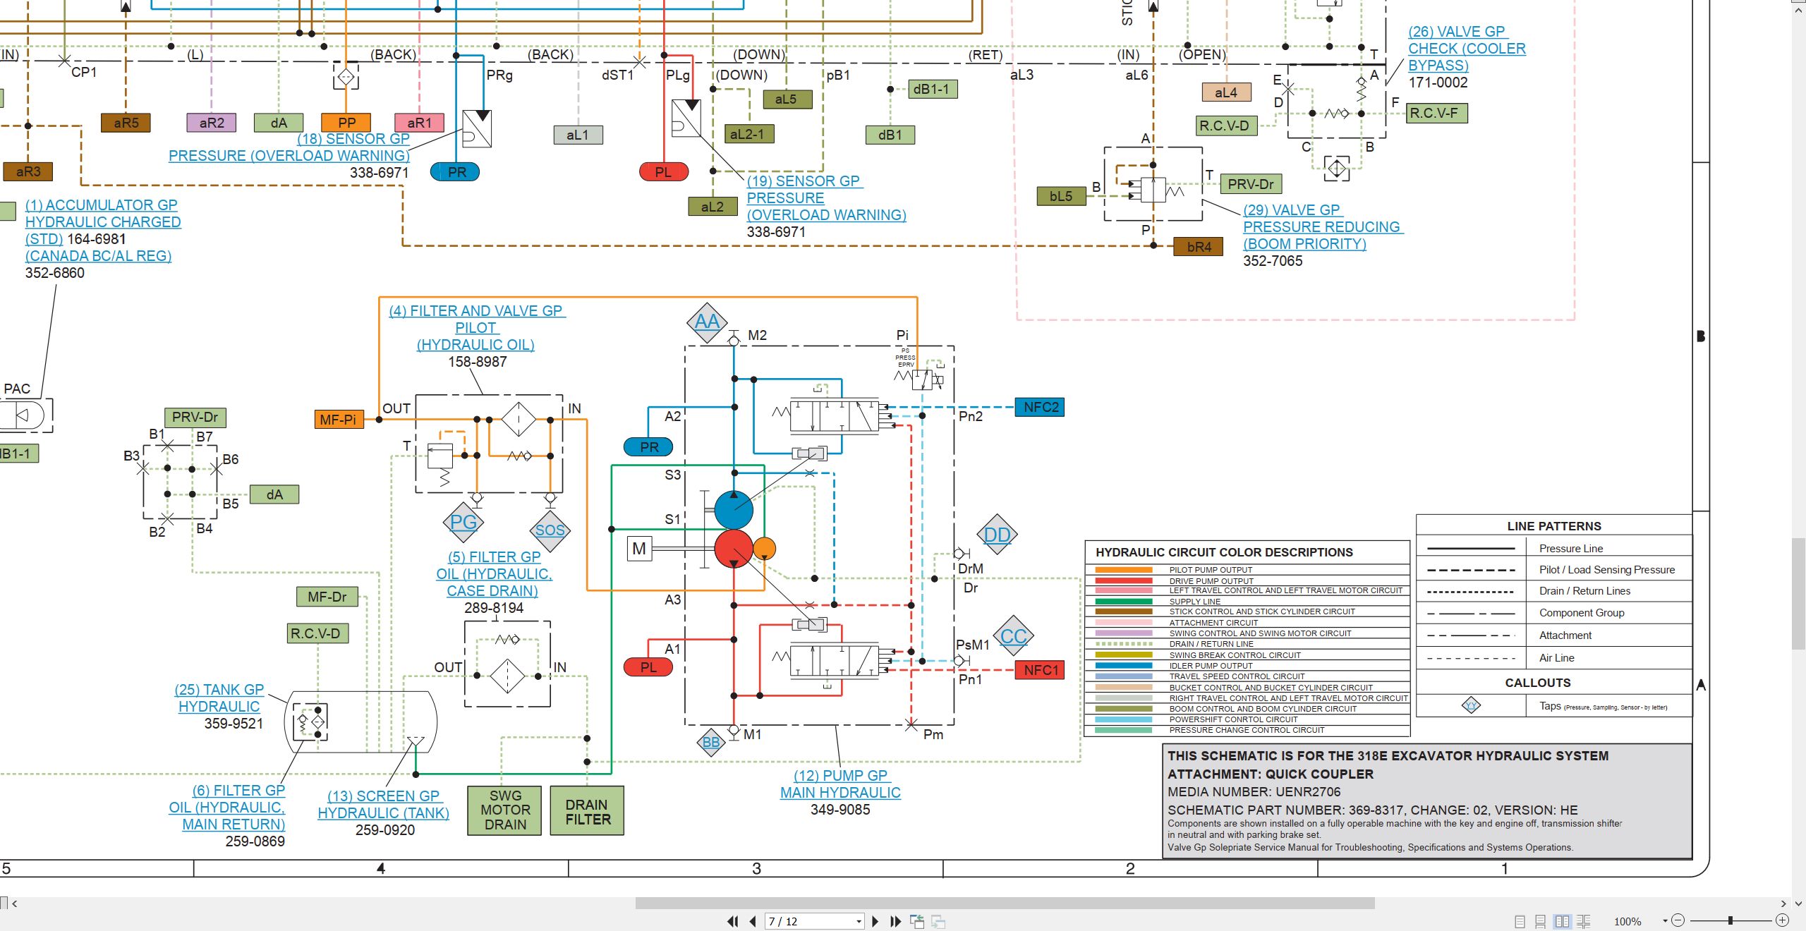
Task: Open (18) Sensor GP Pressure link
Action: click(x=289, y=147)
